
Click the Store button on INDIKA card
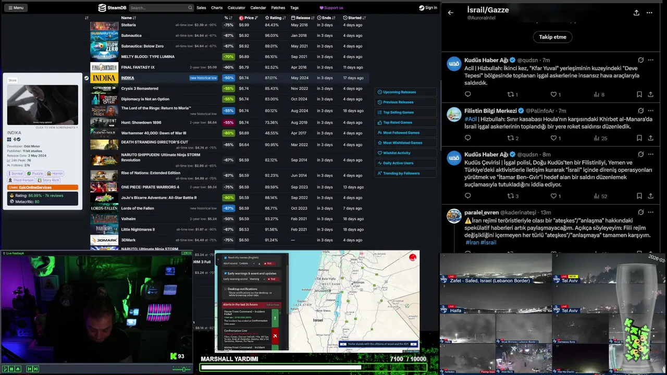tap(13, 80)
